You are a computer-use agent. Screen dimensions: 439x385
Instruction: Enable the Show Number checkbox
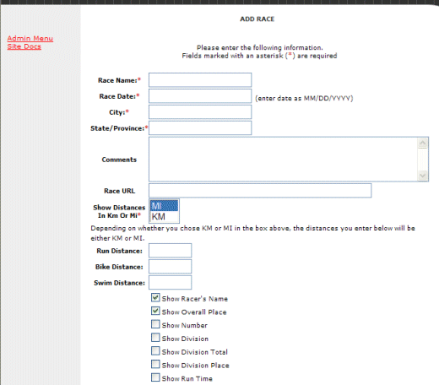[155, 324]
